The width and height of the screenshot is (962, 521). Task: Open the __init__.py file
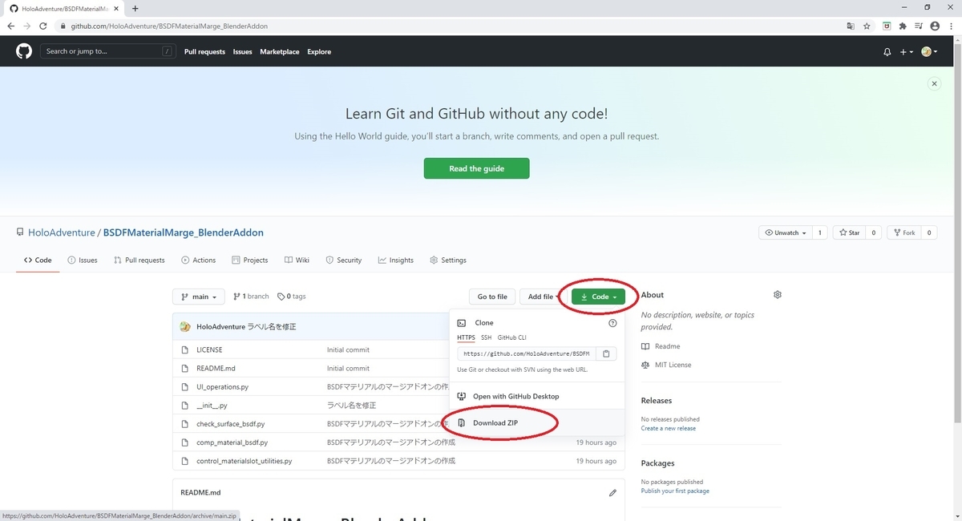[x=212, y=405]
